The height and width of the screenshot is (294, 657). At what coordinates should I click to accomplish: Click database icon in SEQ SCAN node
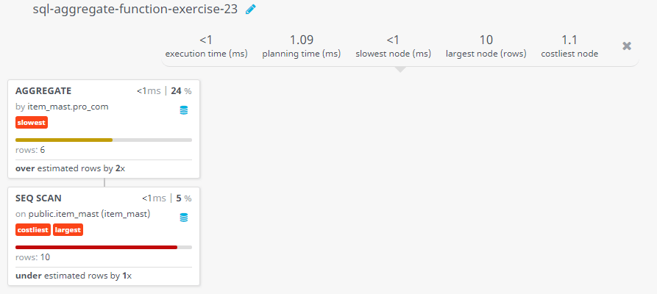click(183, 218)
